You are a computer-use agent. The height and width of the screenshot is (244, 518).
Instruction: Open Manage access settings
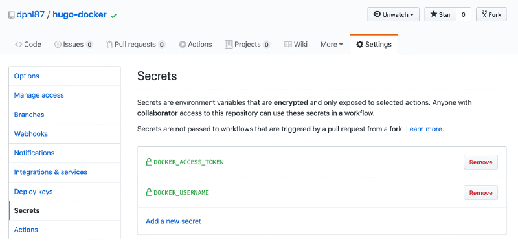point(65,95)
